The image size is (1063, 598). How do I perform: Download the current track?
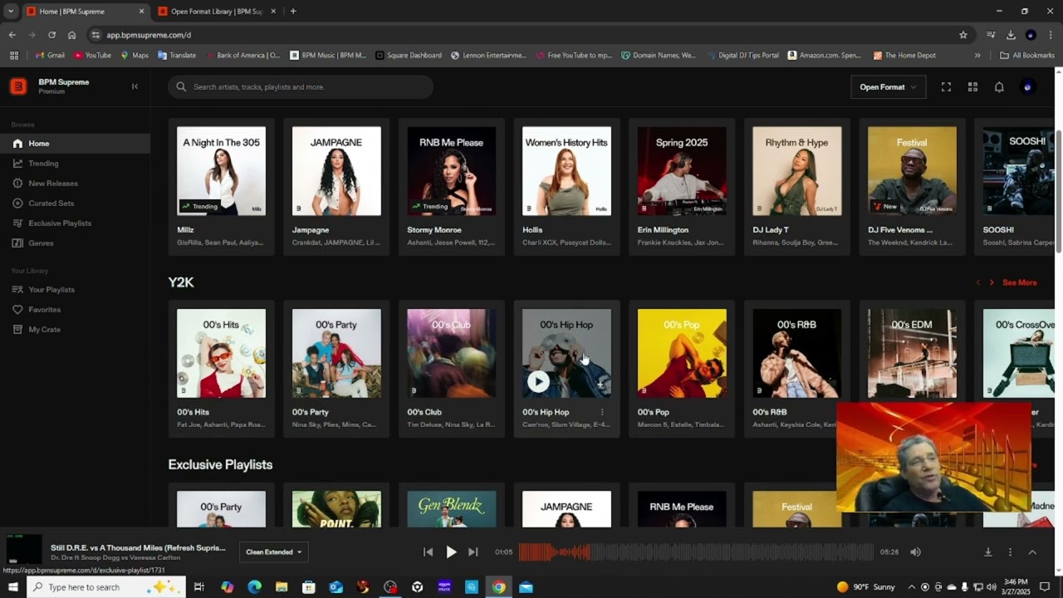(988, 552)
